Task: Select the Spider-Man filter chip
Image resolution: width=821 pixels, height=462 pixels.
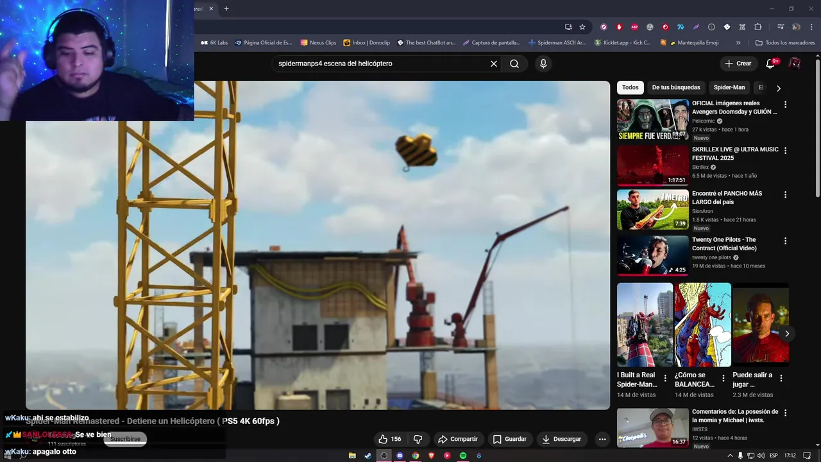Action: (x=729, y=87)
